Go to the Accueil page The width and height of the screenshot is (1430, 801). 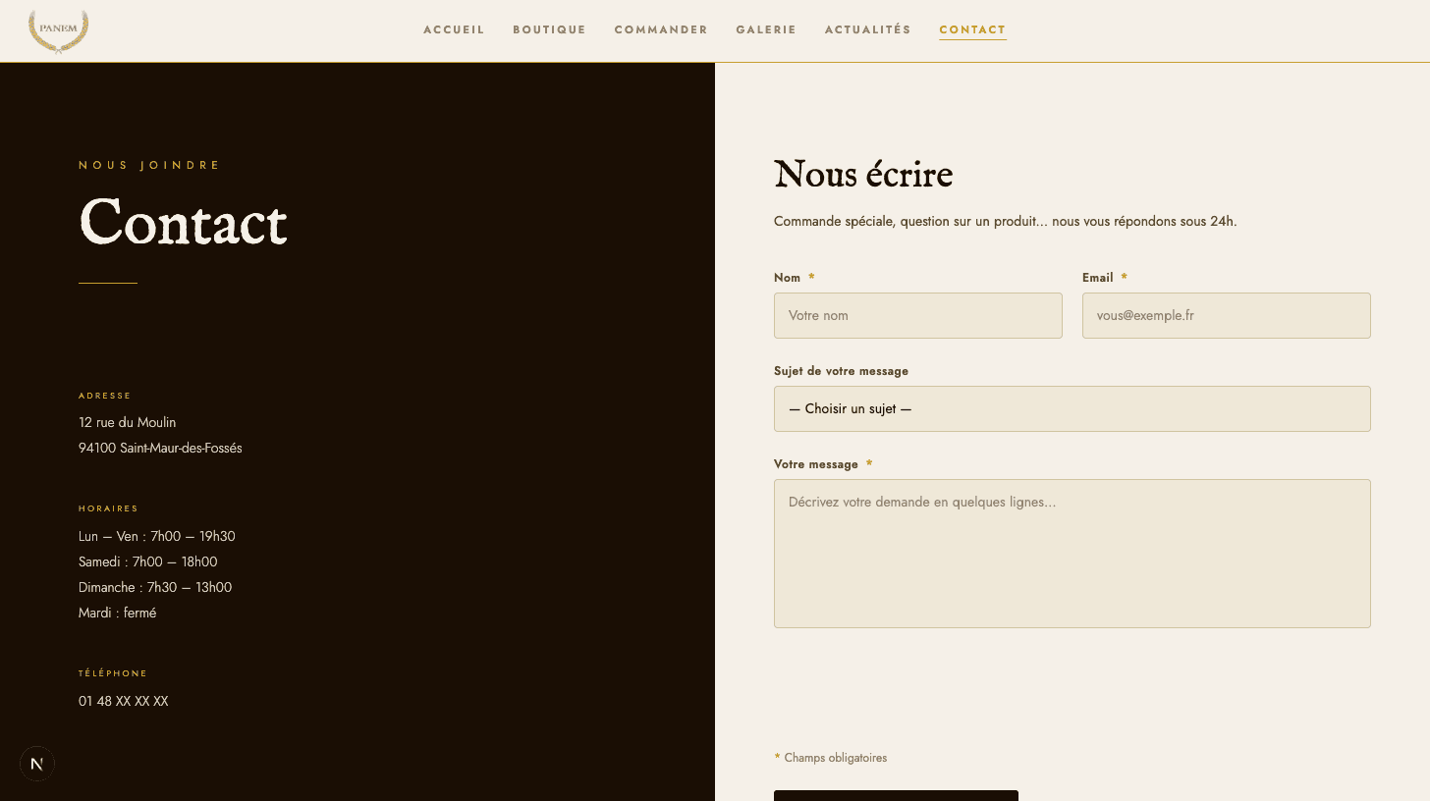coord(454,29)
